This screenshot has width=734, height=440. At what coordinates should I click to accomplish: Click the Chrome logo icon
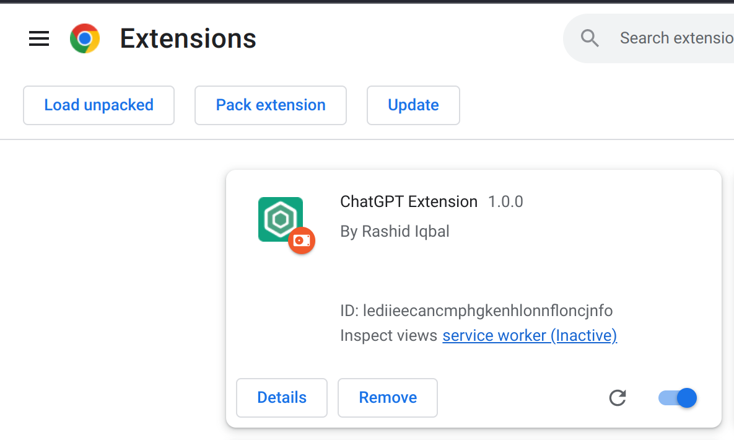85,38
